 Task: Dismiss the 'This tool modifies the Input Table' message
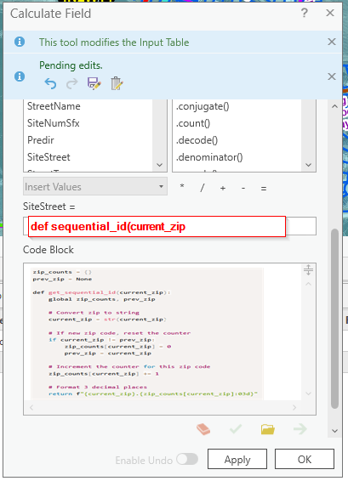tap(332, 42)
